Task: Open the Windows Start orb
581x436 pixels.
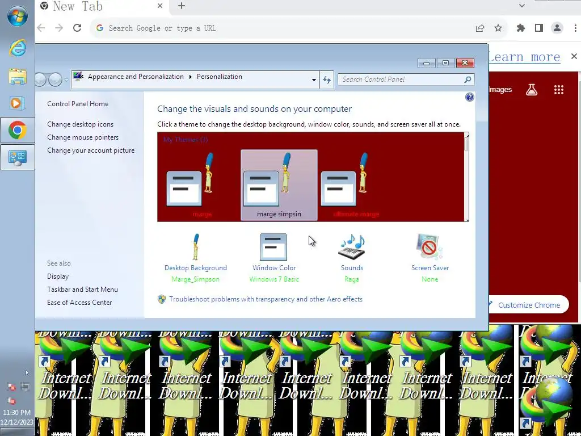Action: [x=17, y=16]
